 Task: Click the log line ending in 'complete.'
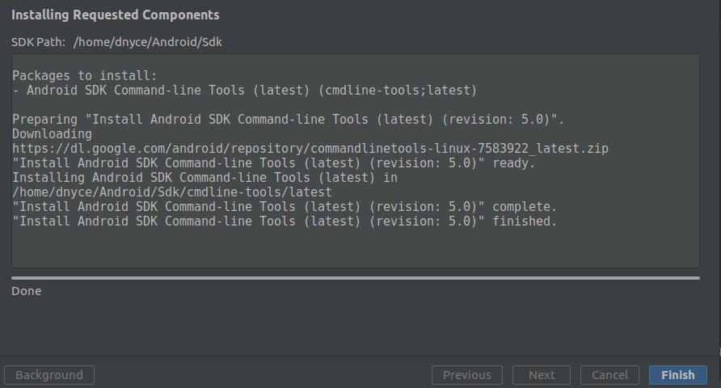(285, 207)
